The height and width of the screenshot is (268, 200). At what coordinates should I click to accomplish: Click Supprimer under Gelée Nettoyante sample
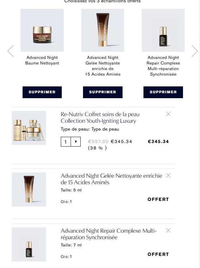[x=103, y=92]
